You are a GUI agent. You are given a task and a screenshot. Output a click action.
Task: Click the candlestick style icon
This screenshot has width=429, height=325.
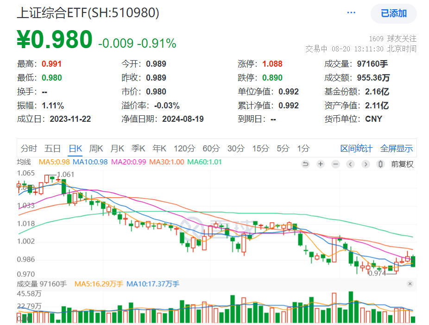pos(380,164)
